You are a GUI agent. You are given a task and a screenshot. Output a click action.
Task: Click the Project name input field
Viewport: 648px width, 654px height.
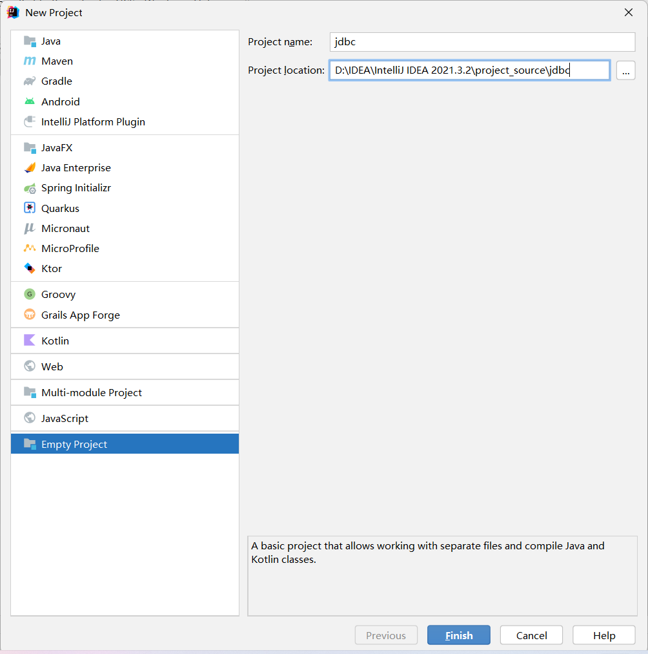click(482, 42)
